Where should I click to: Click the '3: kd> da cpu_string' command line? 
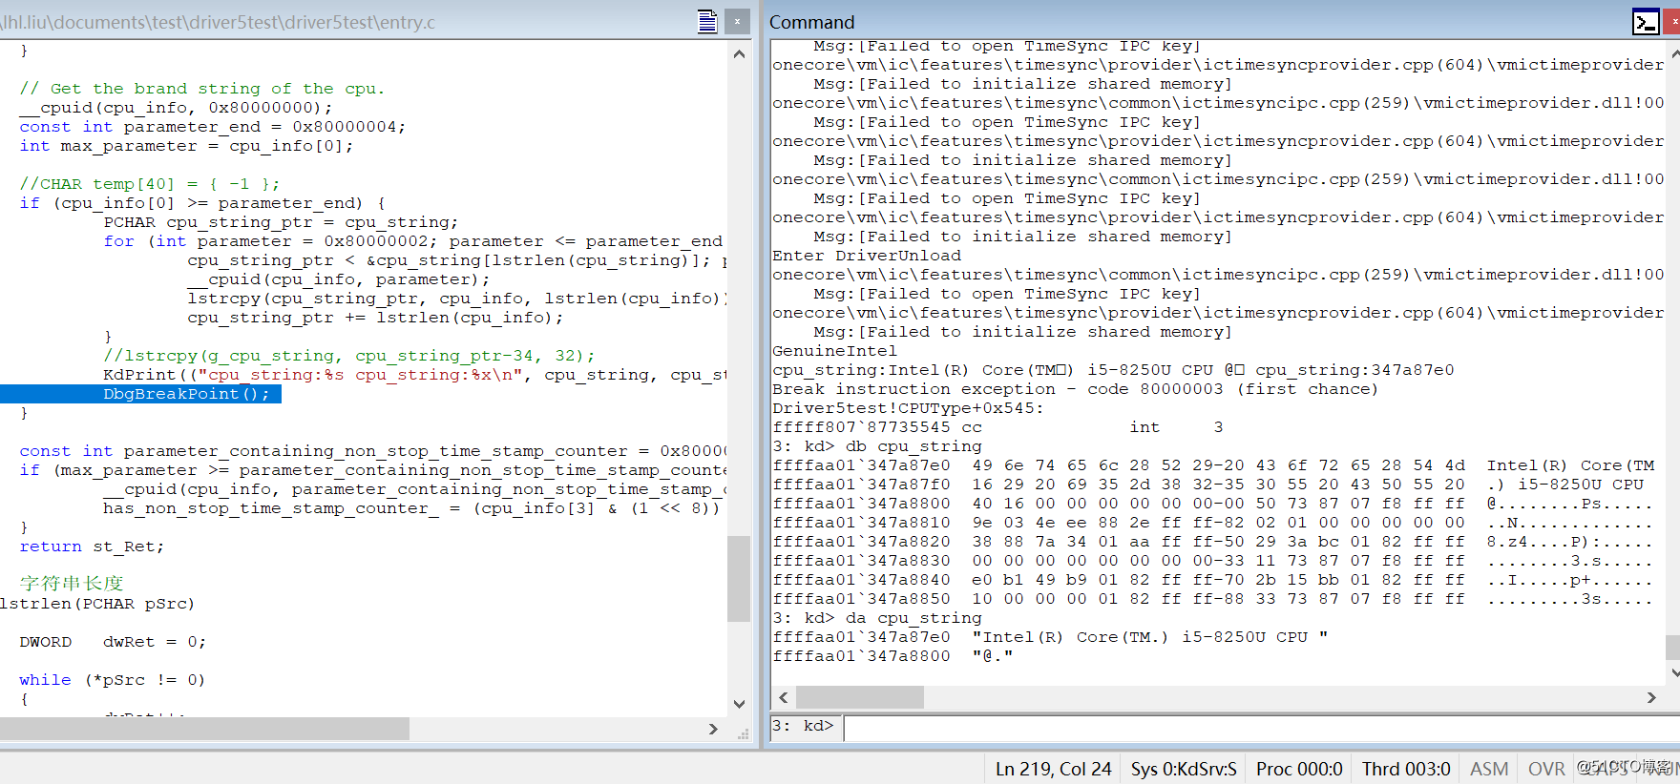pyautogui.click(x=877, y=618)
